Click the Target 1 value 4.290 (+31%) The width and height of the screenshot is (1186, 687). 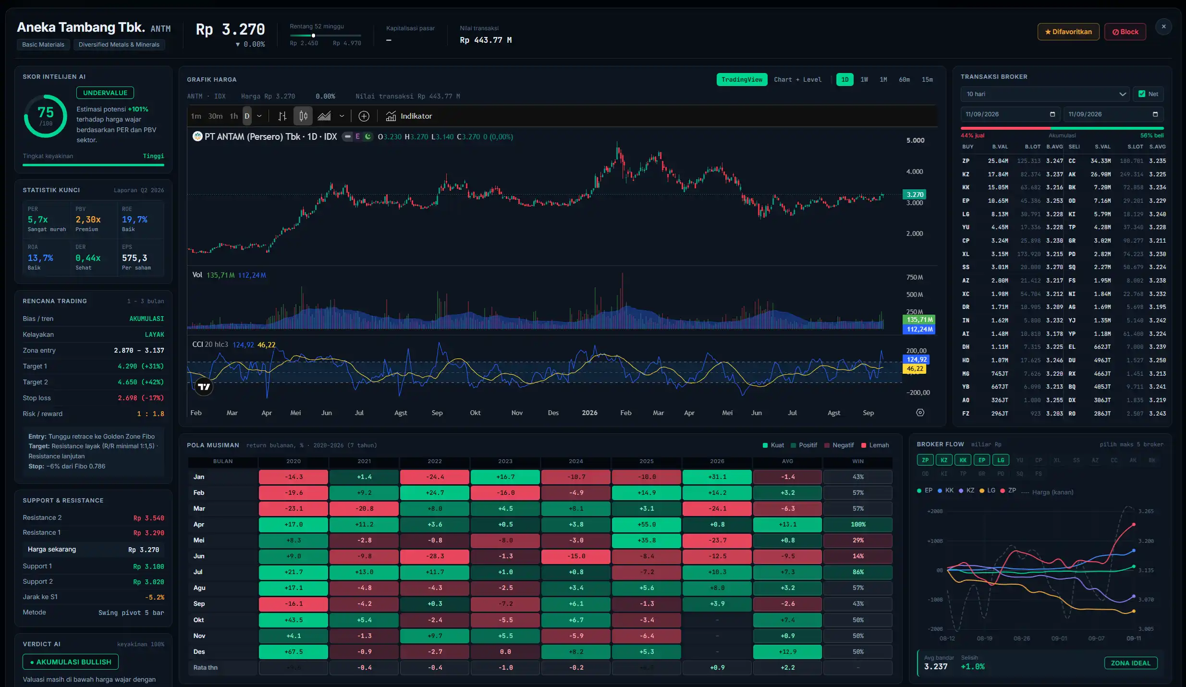coord(141,366)
